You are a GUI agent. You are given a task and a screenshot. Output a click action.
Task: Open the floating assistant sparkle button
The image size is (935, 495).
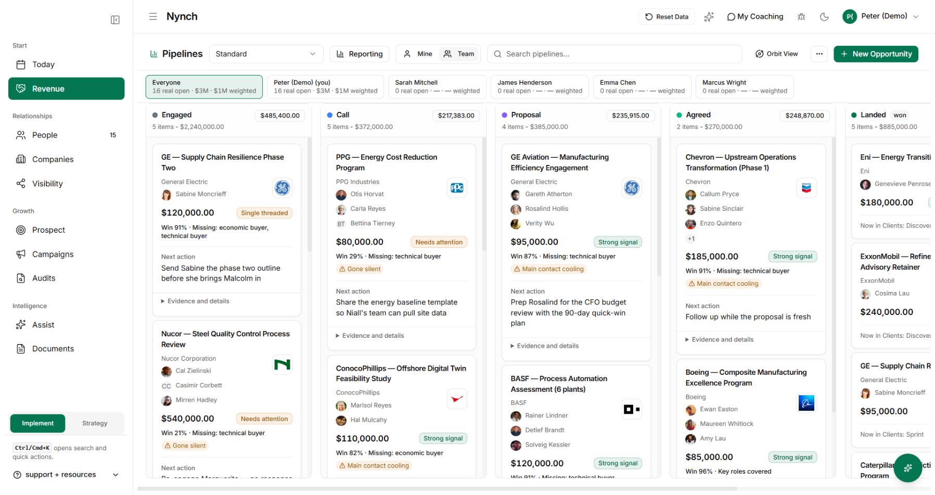pos(908,468)
